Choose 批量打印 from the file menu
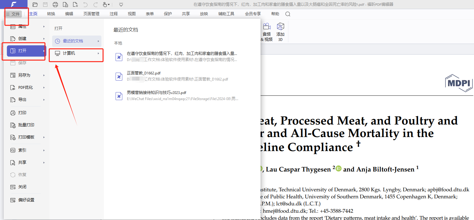The width and height of the screenshot is (474, 220). tap(26, 125)
